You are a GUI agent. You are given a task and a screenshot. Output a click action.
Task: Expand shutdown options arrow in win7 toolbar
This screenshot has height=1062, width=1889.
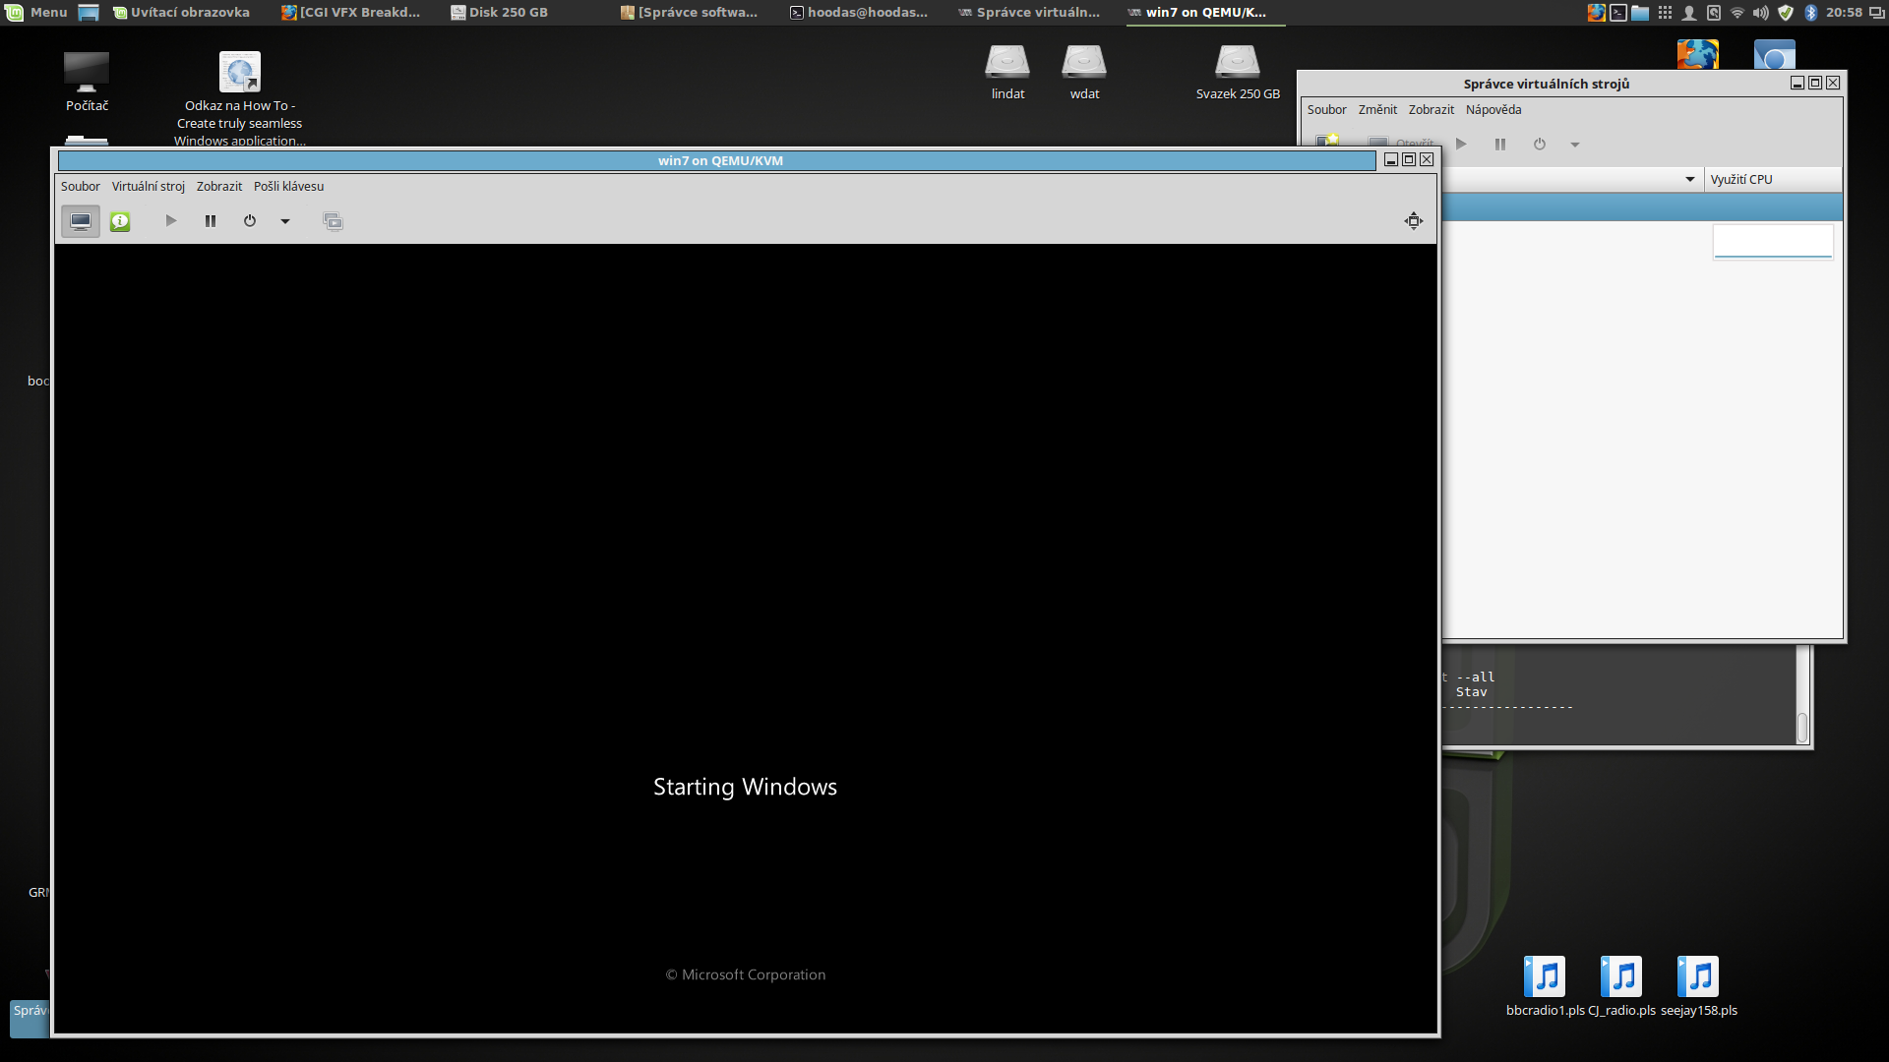coord(285,221)
